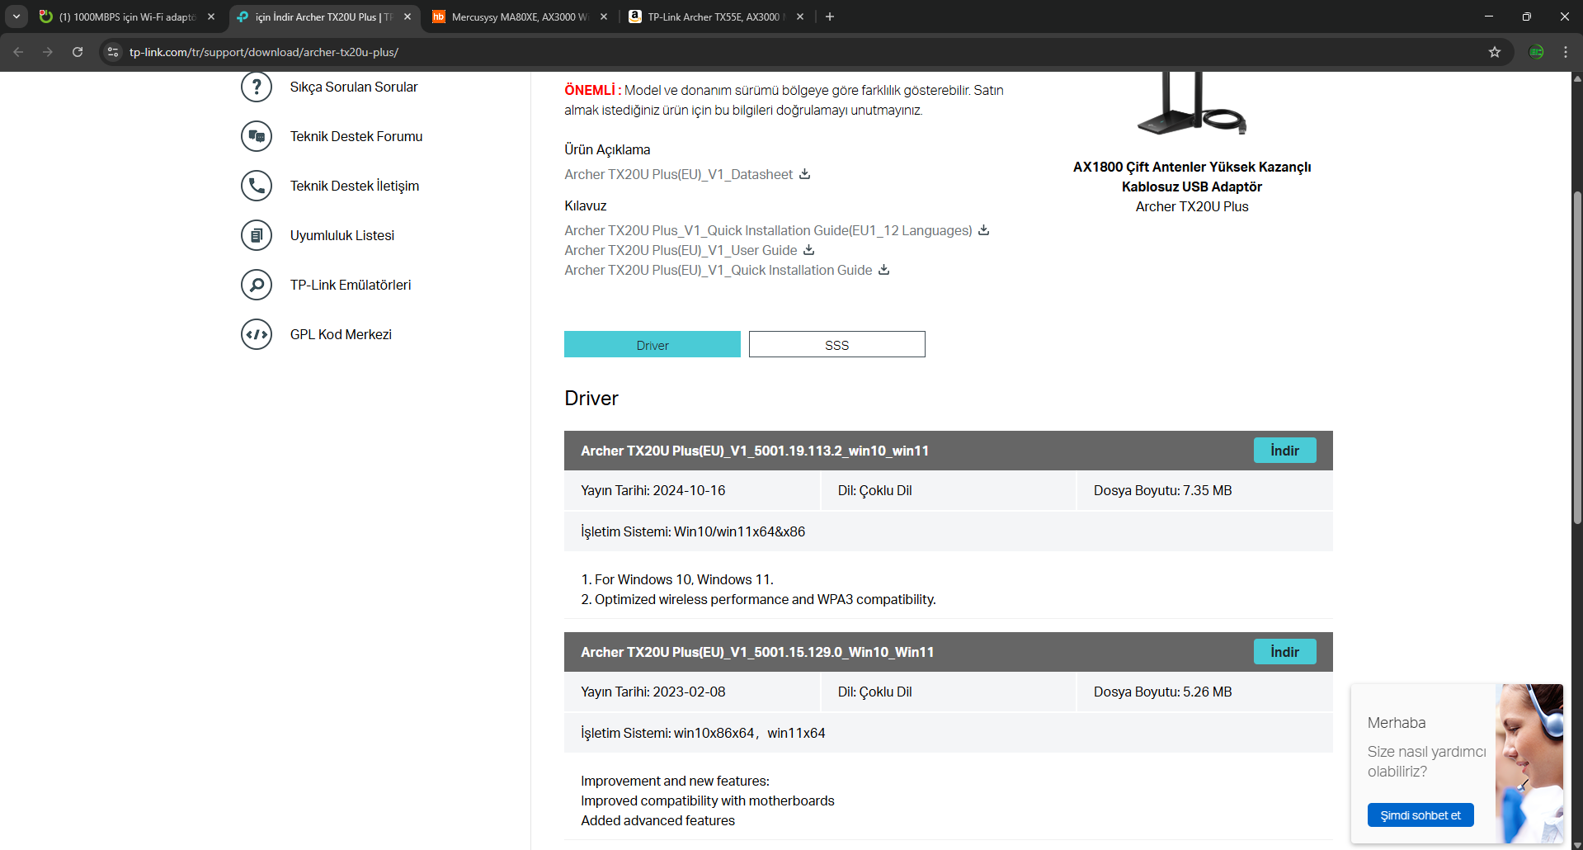1583x850 pixels.
Task: Click the Driver section heading
Action: coord(591,399)
